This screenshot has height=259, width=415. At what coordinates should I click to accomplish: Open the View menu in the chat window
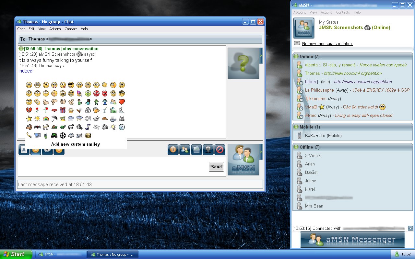point(42,29)
